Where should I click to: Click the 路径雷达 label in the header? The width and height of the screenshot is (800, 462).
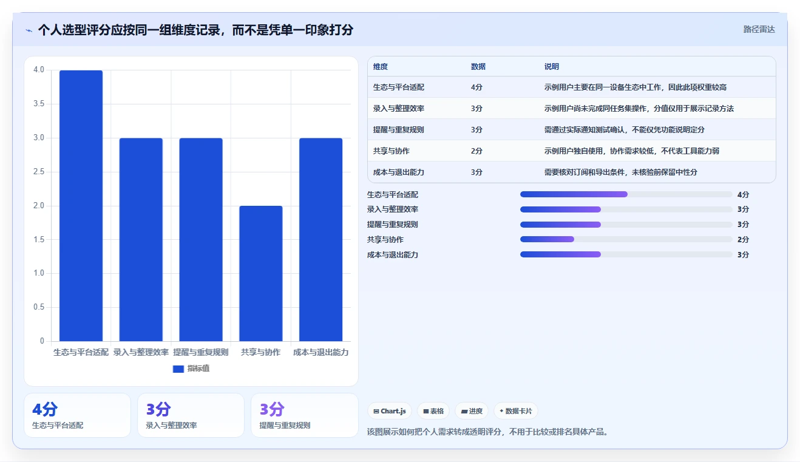pyautogui.click(x=759, y=29)
